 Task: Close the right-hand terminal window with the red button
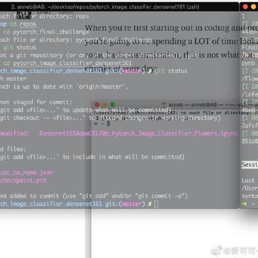click(x=245, y=7)
